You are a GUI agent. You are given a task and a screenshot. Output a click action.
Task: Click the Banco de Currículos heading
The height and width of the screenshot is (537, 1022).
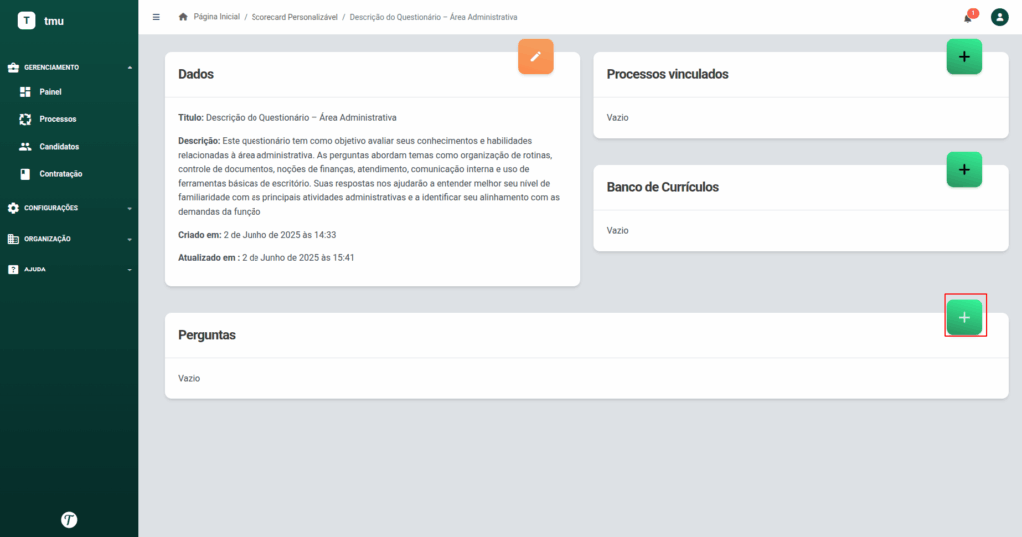663,187
